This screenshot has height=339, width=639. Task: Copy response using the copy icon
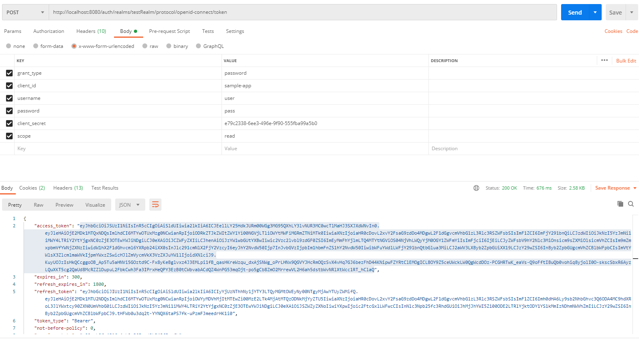click(x=620, y=204)
